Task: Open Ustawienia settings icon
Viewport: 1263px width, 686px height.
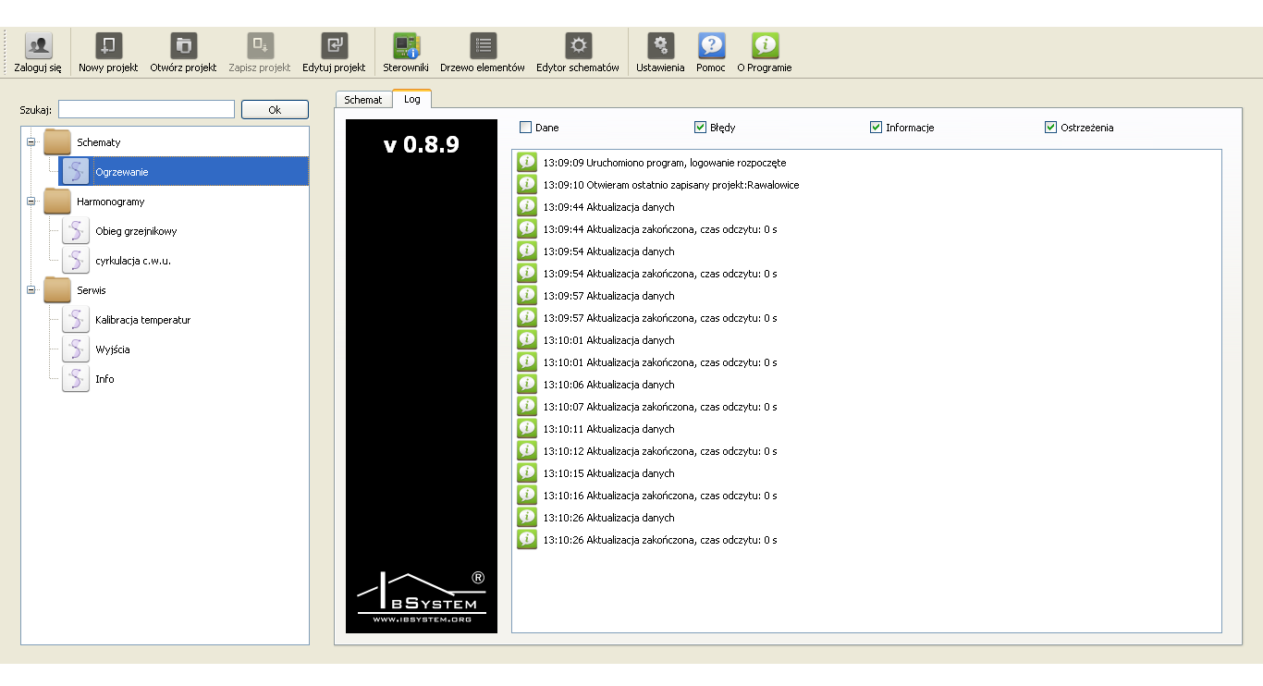Action: (x=660, y=46)
